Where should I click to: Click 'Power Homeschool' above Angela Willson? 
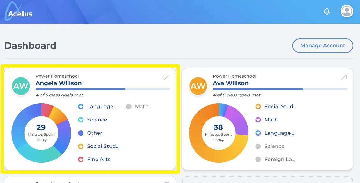pos(57,76)
